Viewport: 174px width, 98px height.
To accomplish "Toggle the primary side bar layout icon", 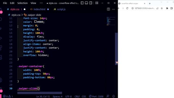I will [82, 3].
